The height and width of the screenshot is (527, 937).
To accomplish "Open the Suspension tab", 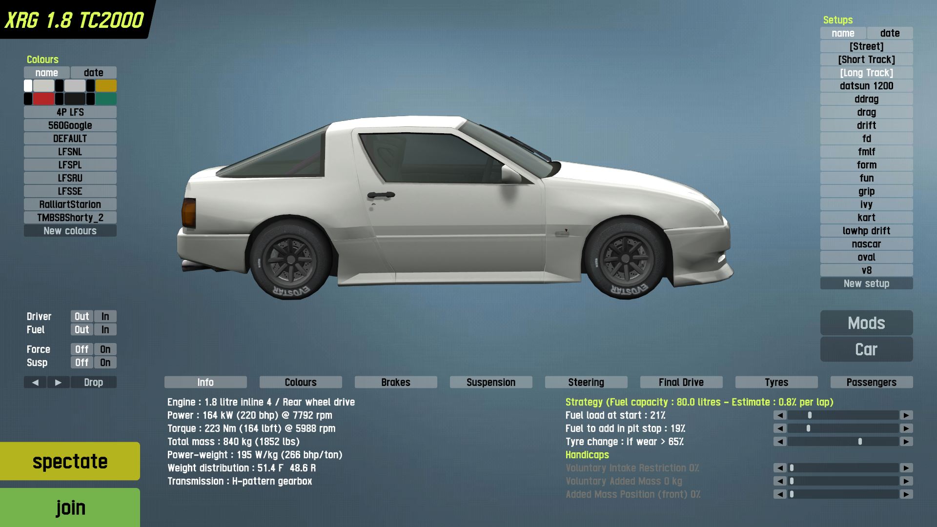I will coord(490,383).
